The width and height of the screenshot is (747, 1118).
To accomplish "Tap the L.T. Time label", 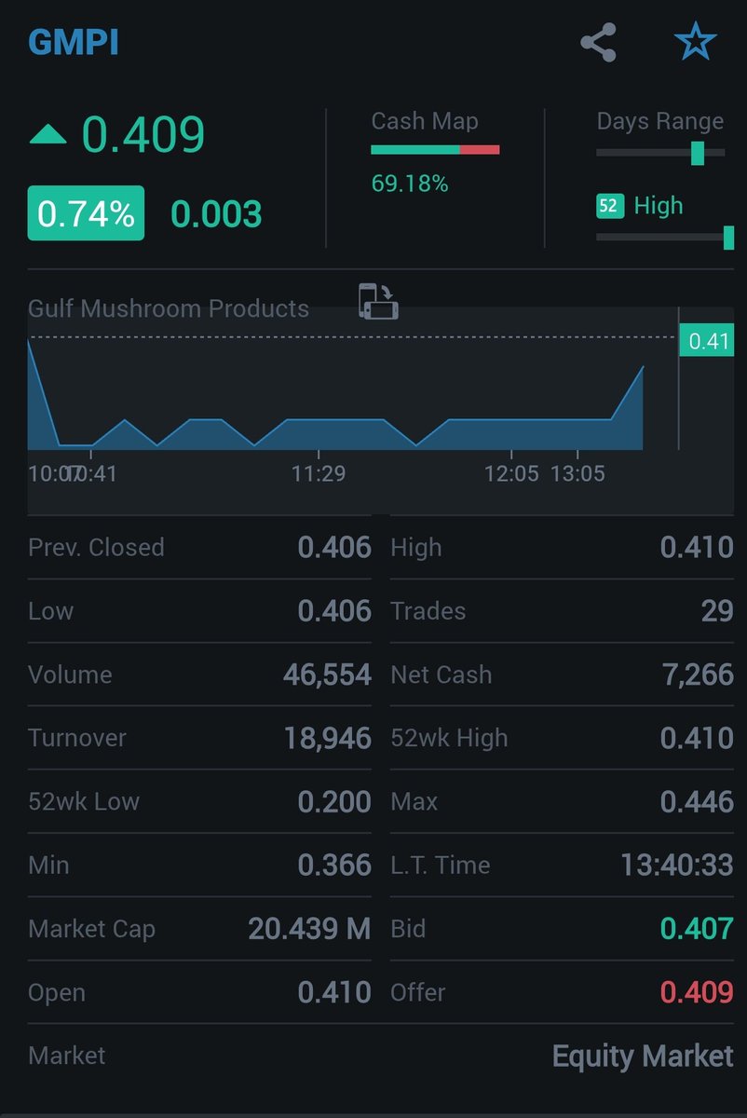I will tap(441, 866).
